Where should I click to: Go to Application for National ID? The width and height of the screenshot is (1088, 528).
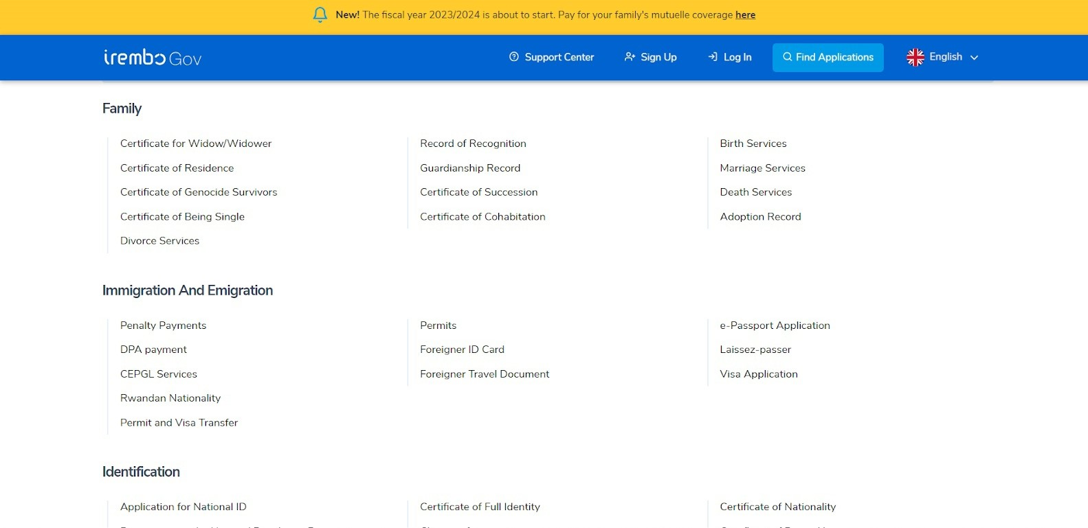(183, 507)
